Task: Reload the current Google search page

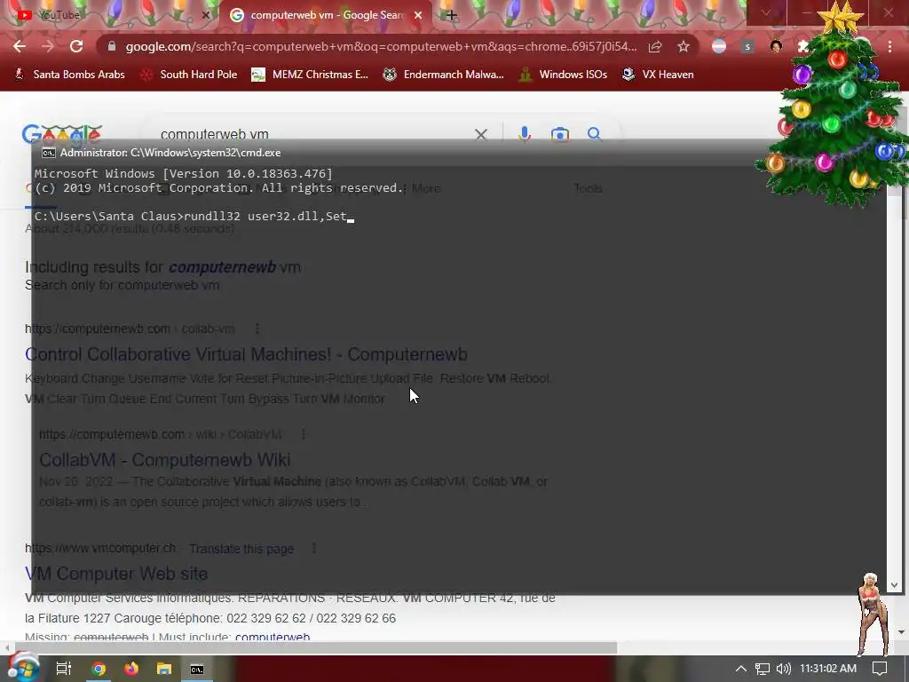Action: (x=76, y=46)
